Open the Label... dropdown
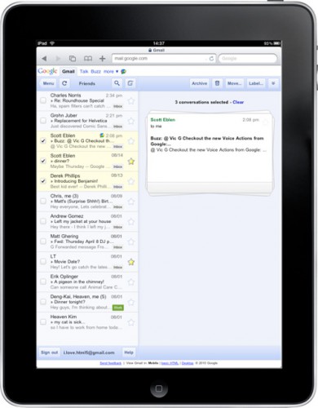The width and height of the screenshot is (318, 408). pyautogui.click(x=256, y=83)
